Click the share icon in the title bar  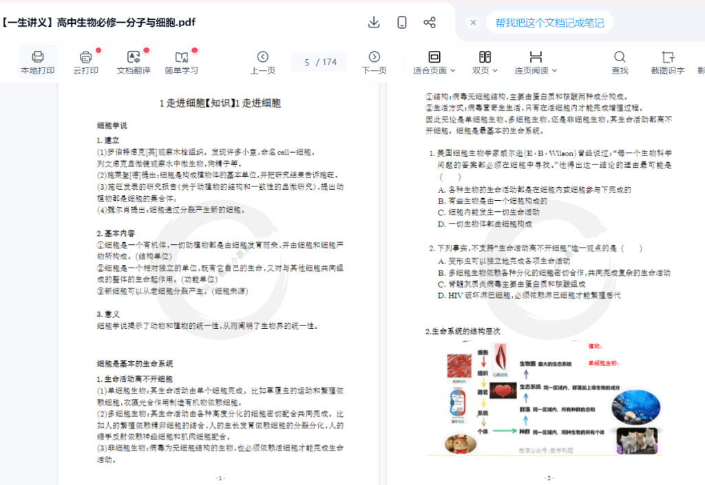pyautogui.click(x=430, y=23)
